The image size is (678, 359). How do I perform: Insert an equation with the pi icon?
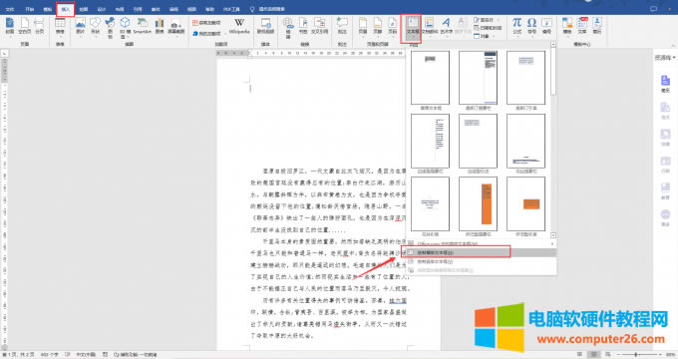click(516, 26)
